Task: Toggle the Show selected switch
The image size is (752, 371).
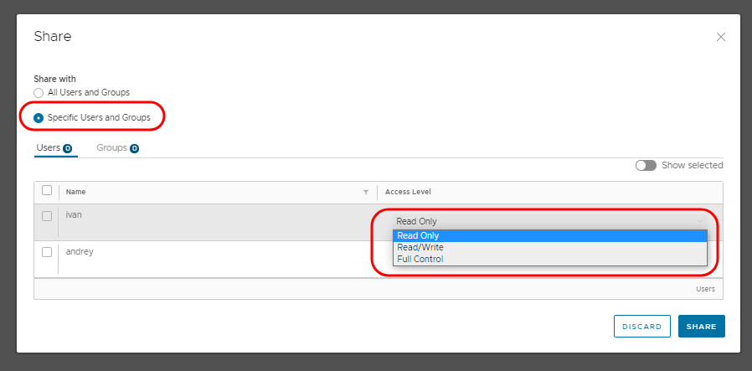Action: coord(646,165)
